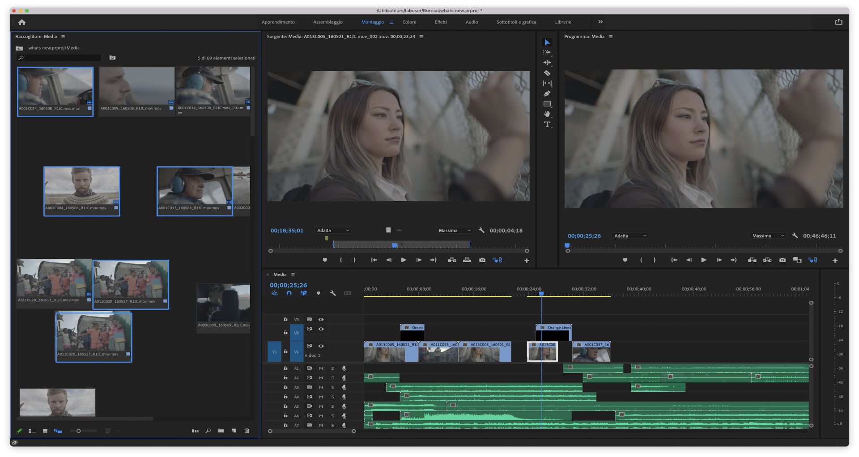Export a frame from the Program monitor
859x457 pixels.
point(782,260)
